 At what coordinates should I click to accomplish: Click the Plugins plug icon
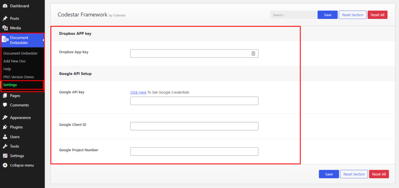tap(5, 127)
